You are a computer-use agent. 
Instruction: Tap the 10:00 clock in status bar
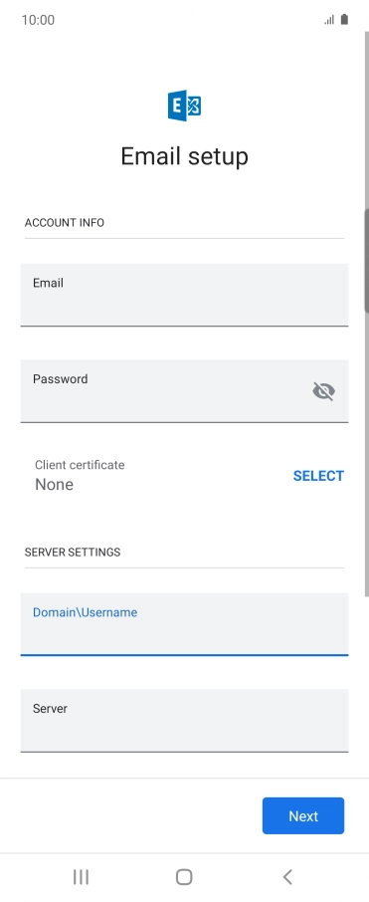pos(38,20)
